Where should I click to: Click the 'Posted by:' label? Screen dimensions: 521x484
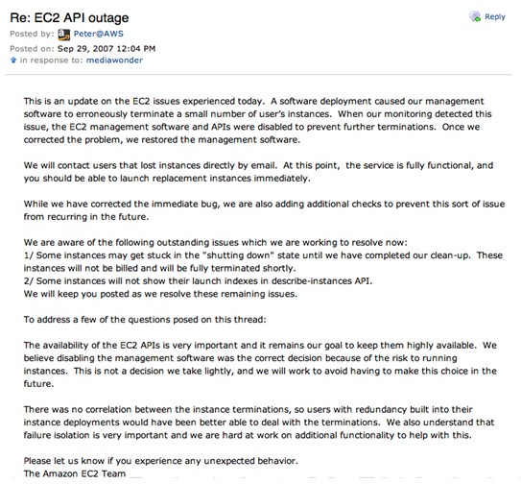(32, 34)
